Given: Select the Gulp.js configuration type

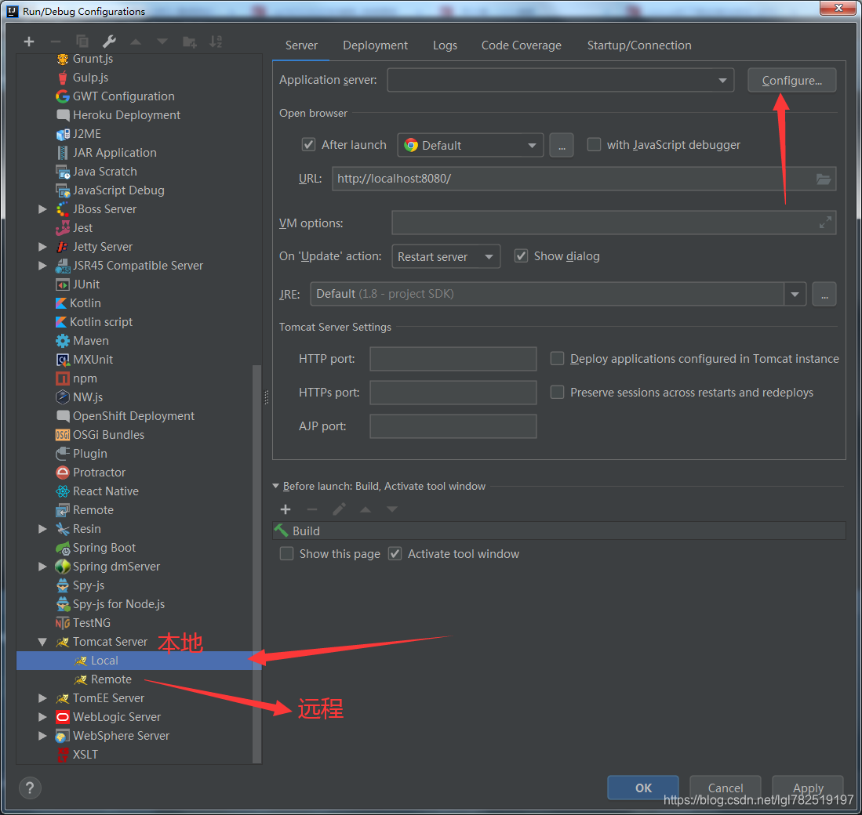Looking at the screenshot, I should 91,78.
